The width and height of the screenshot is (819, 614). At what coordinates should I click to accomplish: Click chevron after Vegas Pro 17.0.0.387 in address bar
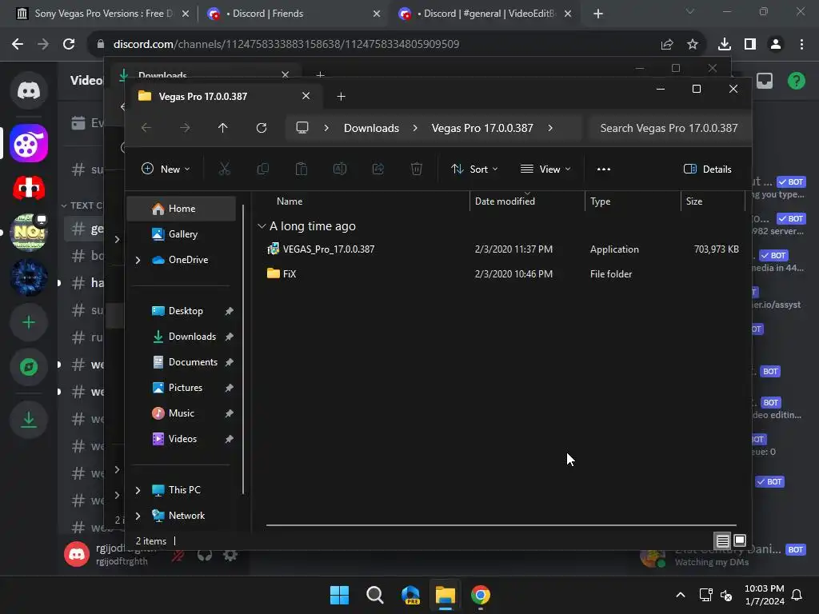(x=550, y=128)
